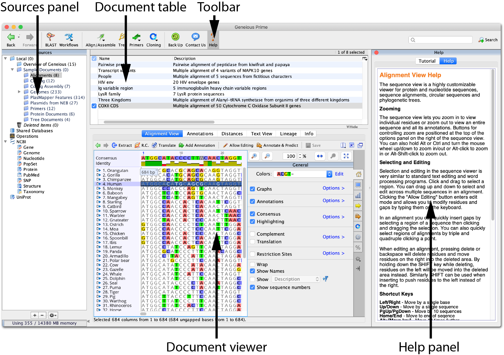Open the Display monitor side tab
This screenshot has height=355, width=504.
(x=358, y=185)
